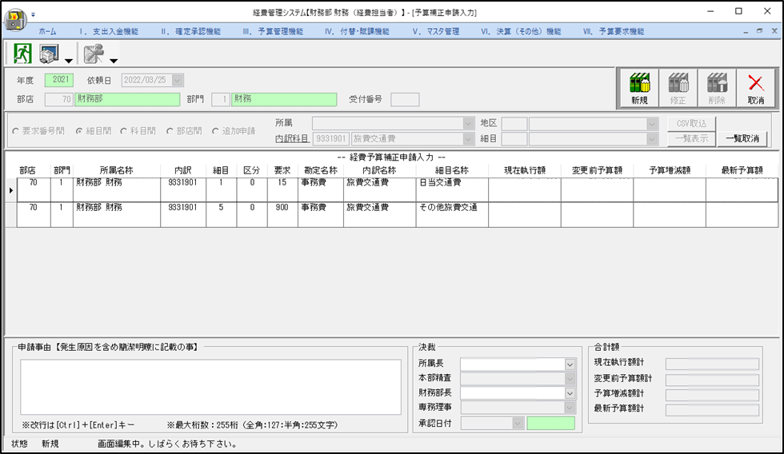Click the printer icon in toolbar
This screenshot has width=784, height=454.
(49, 54)
